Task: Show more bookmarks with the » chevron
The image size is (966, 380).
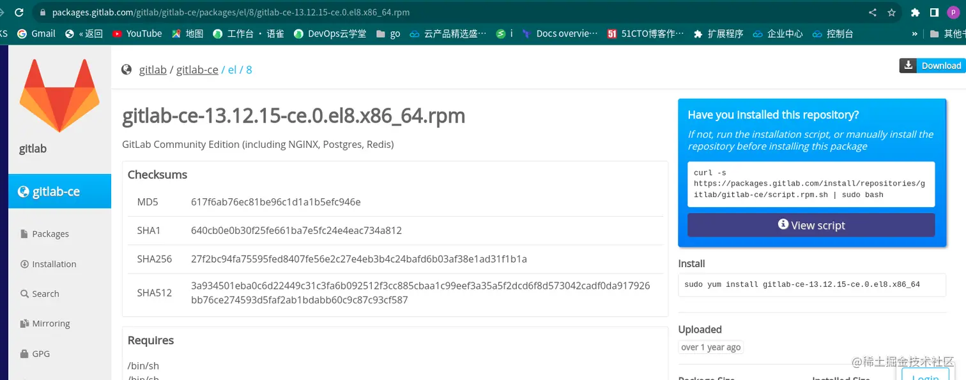Action: pos(915,34)
